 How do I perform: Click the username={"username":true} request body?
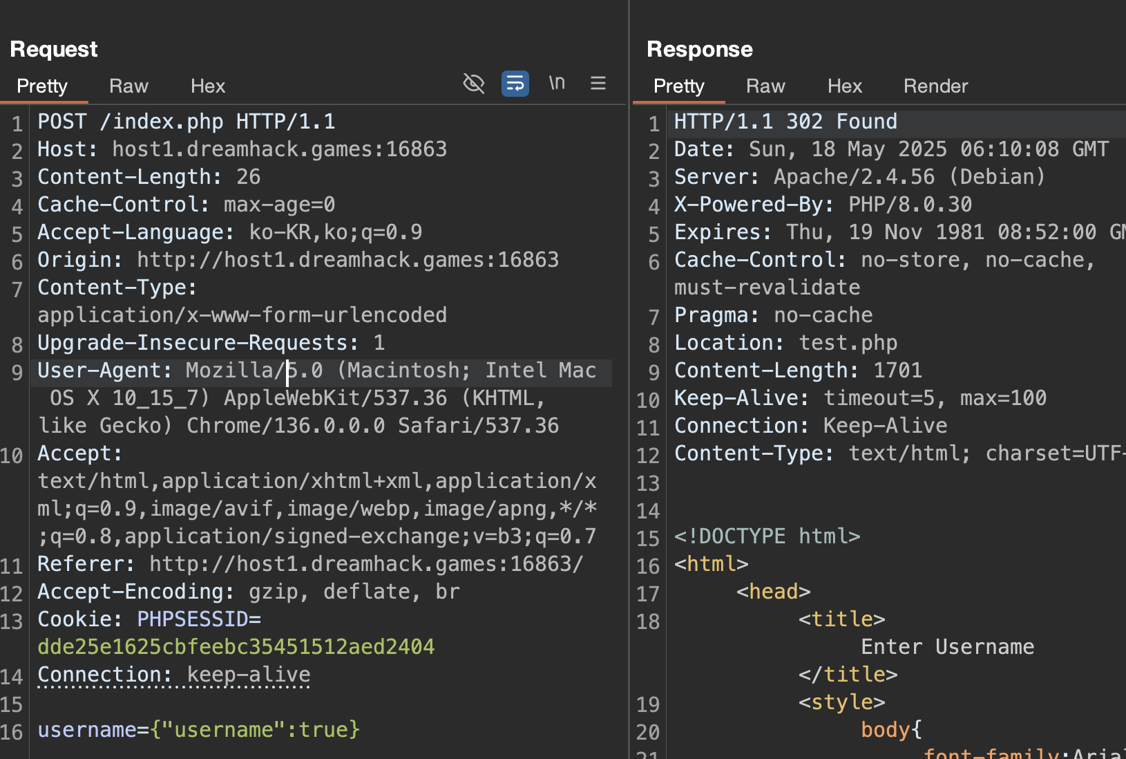[199, 730]
